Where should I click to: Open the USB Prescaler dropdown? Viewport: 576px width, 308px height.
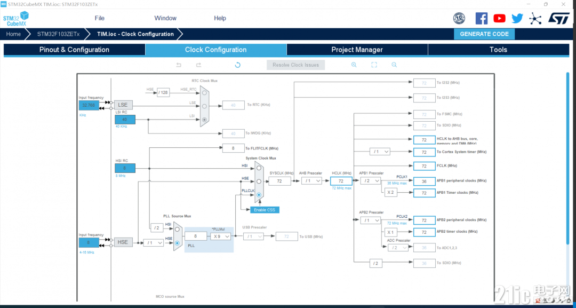(x=254, y=236)
